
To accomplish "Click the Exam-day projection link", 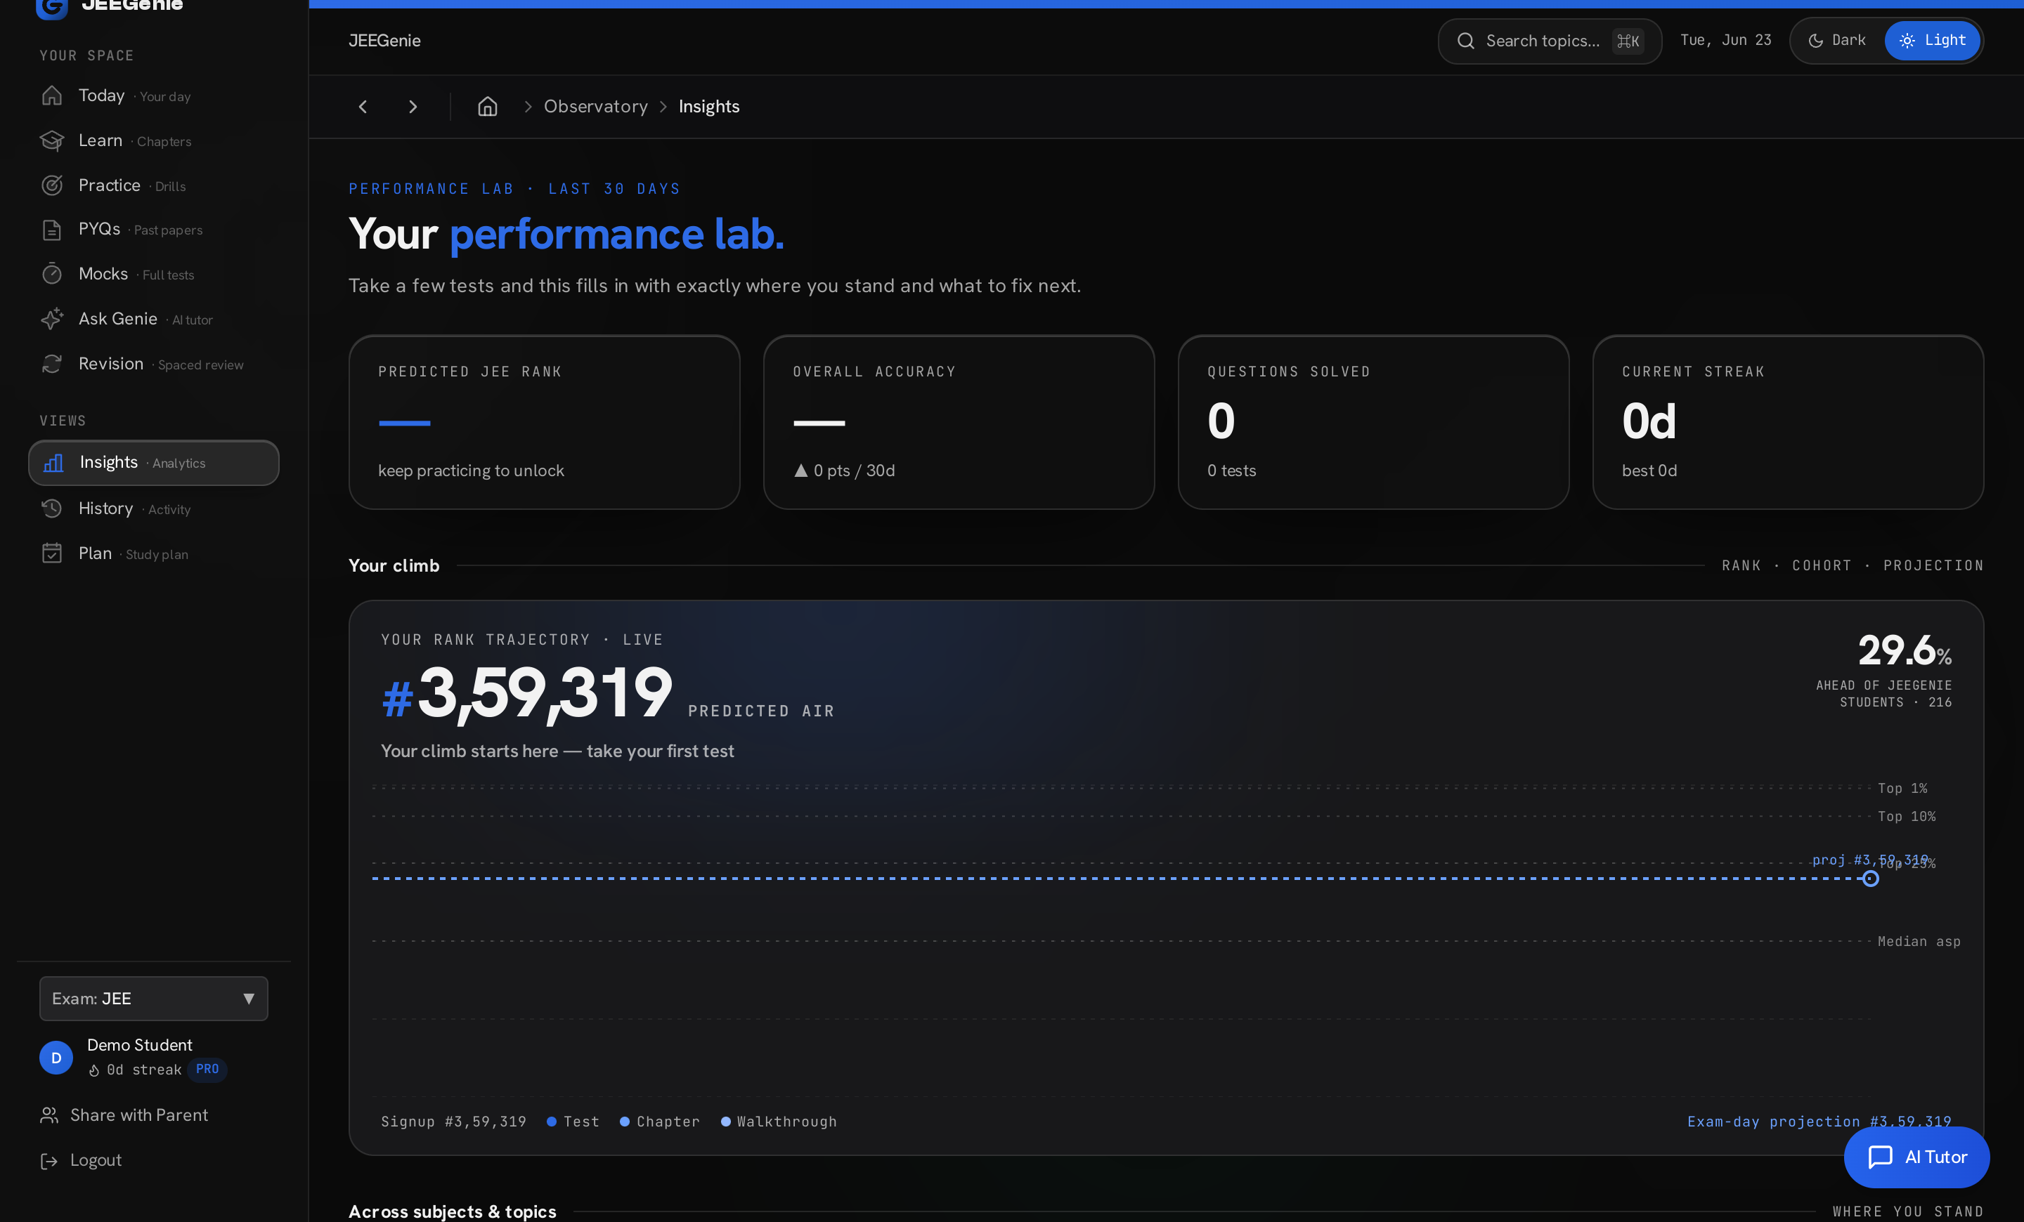I will [x=1819, y=1122].
